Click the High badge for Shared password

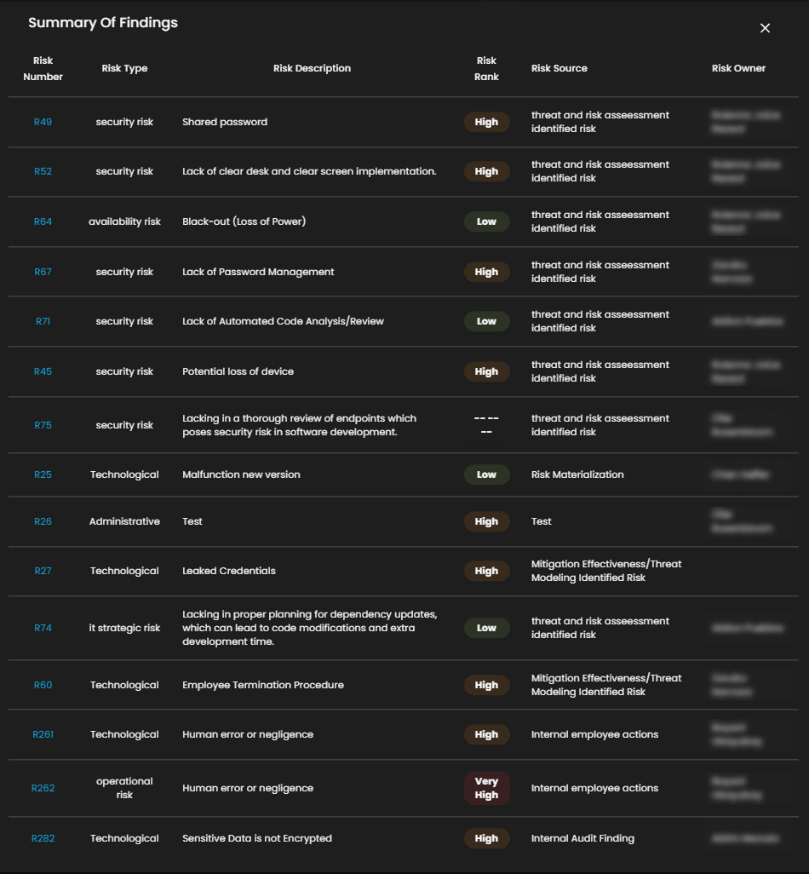click(486, 122)
